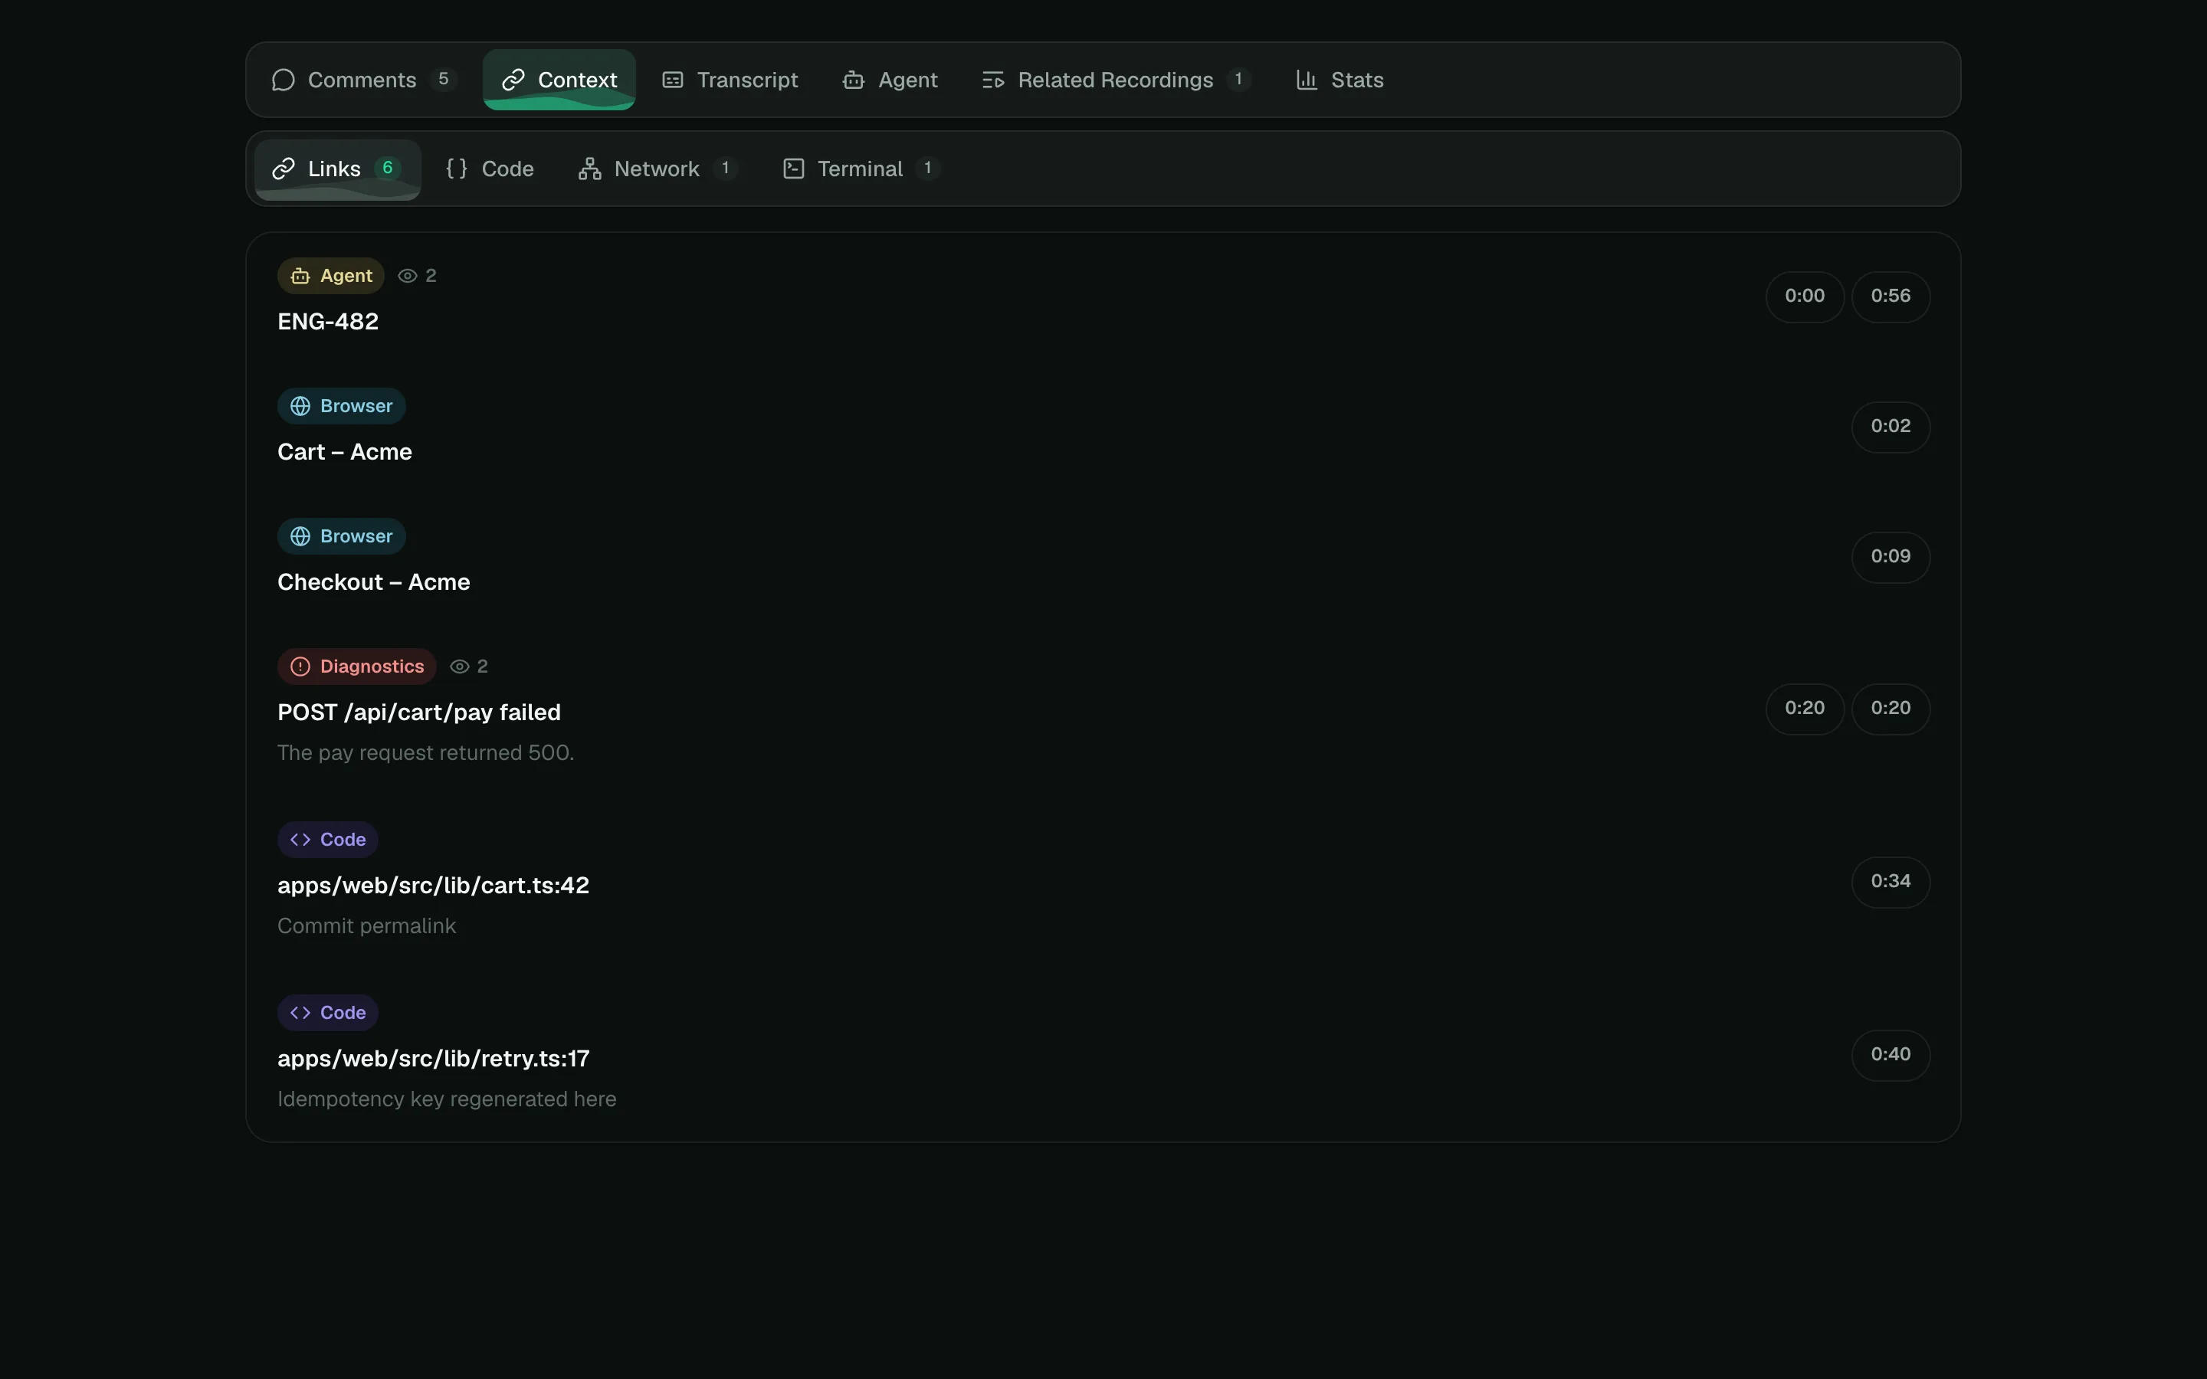
Task: Click globe icon on Cart – Acme row
Action: [300, 407]
